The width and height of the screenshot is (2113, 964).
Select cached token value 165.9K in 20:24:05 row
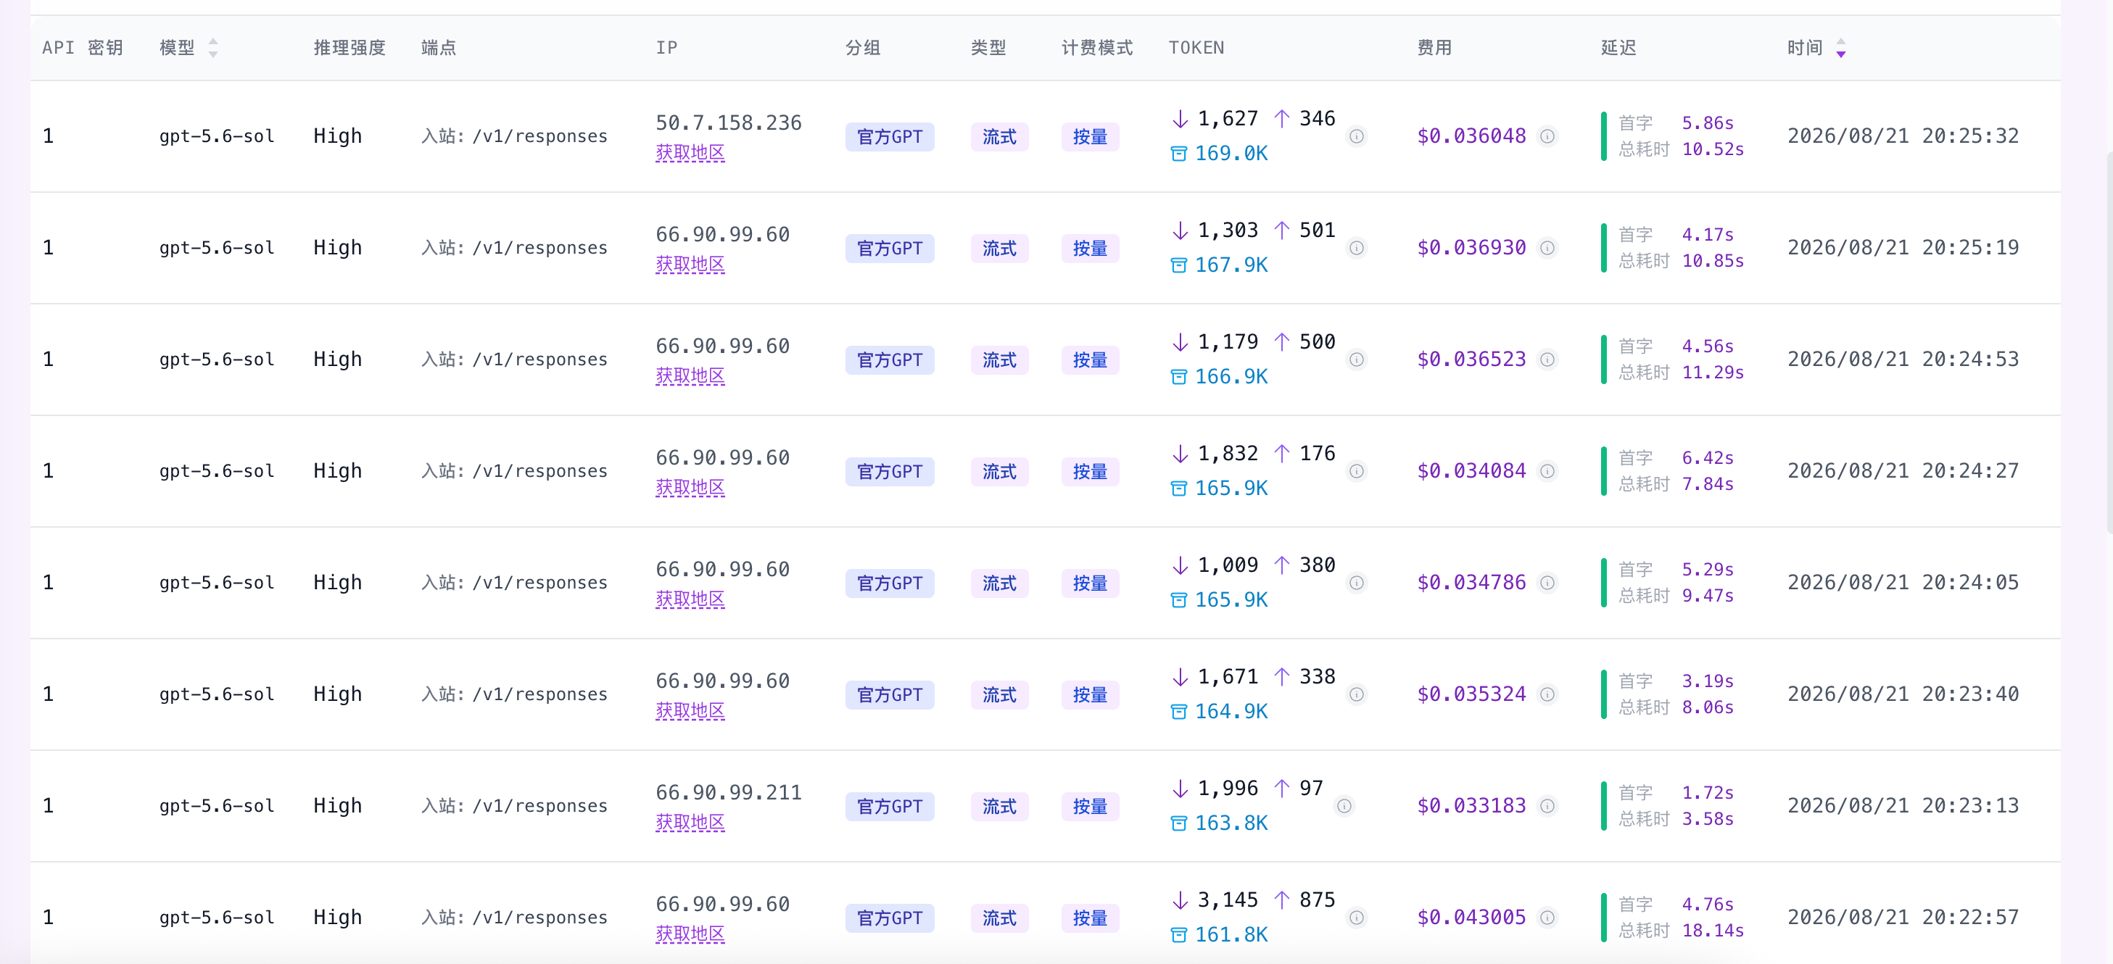(x=1231, y=599)
